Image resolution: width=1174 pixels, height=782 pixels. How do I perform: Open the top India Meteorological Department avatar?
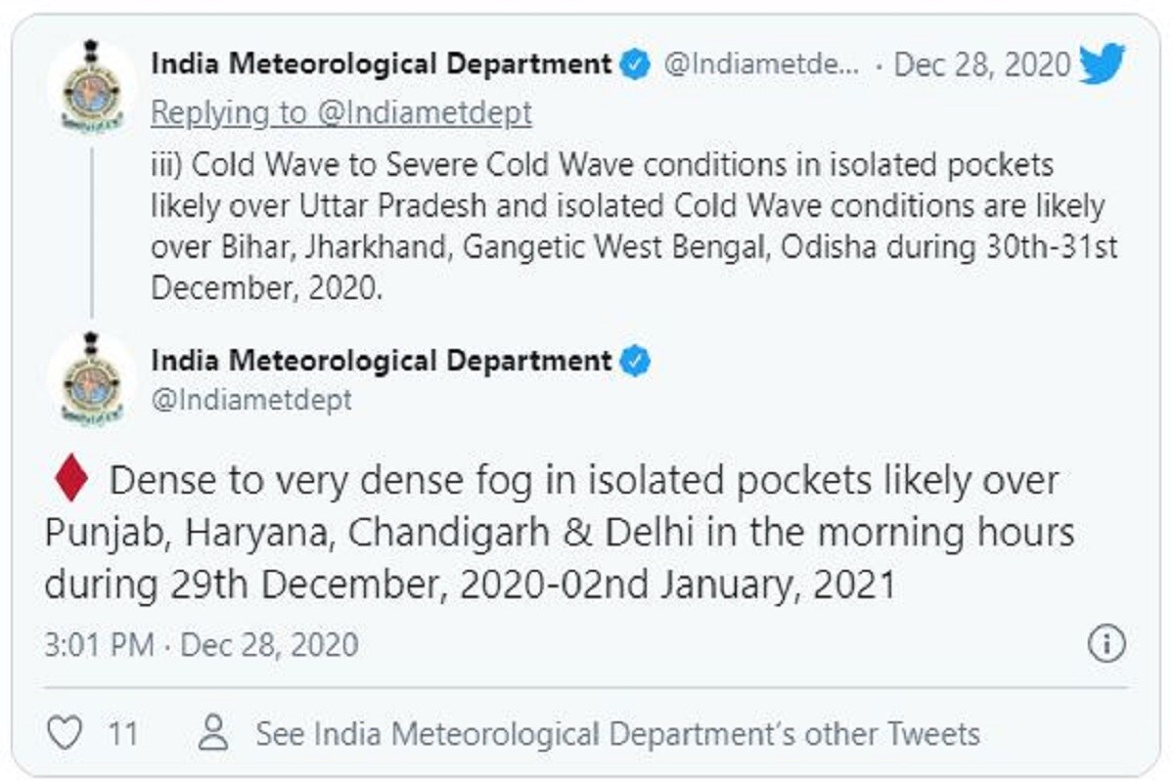(92, 86)
